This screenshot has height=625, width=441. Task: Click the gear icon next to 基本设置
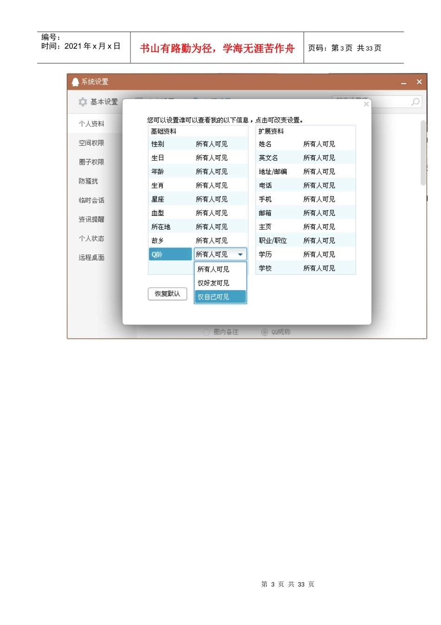tap(83, 102)
